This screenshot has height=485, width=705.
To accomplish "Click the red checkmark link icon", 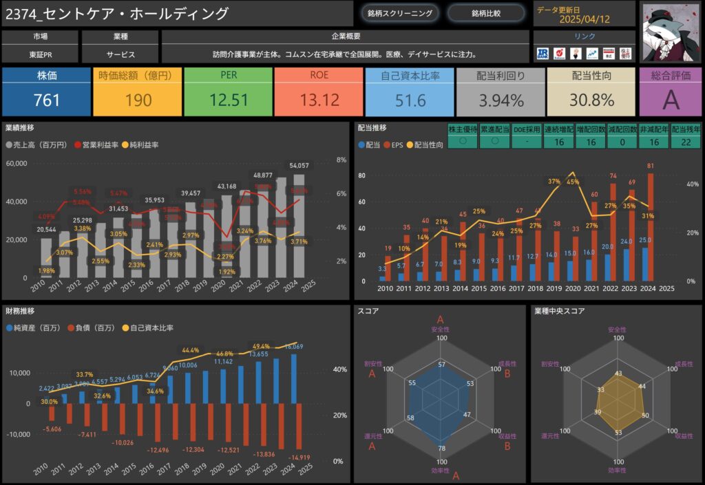I will [558, 53].
